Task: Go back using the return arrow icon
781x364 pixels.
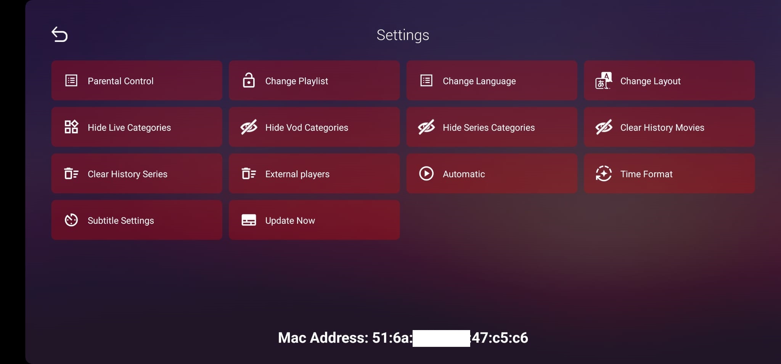Action: [59, 34]
